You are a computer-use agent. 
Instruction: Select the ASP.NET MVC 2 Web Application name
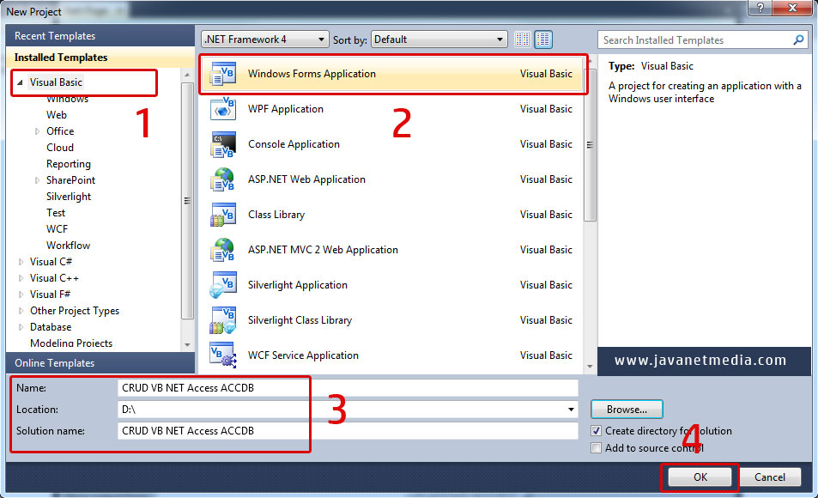(x=323, y=250)
